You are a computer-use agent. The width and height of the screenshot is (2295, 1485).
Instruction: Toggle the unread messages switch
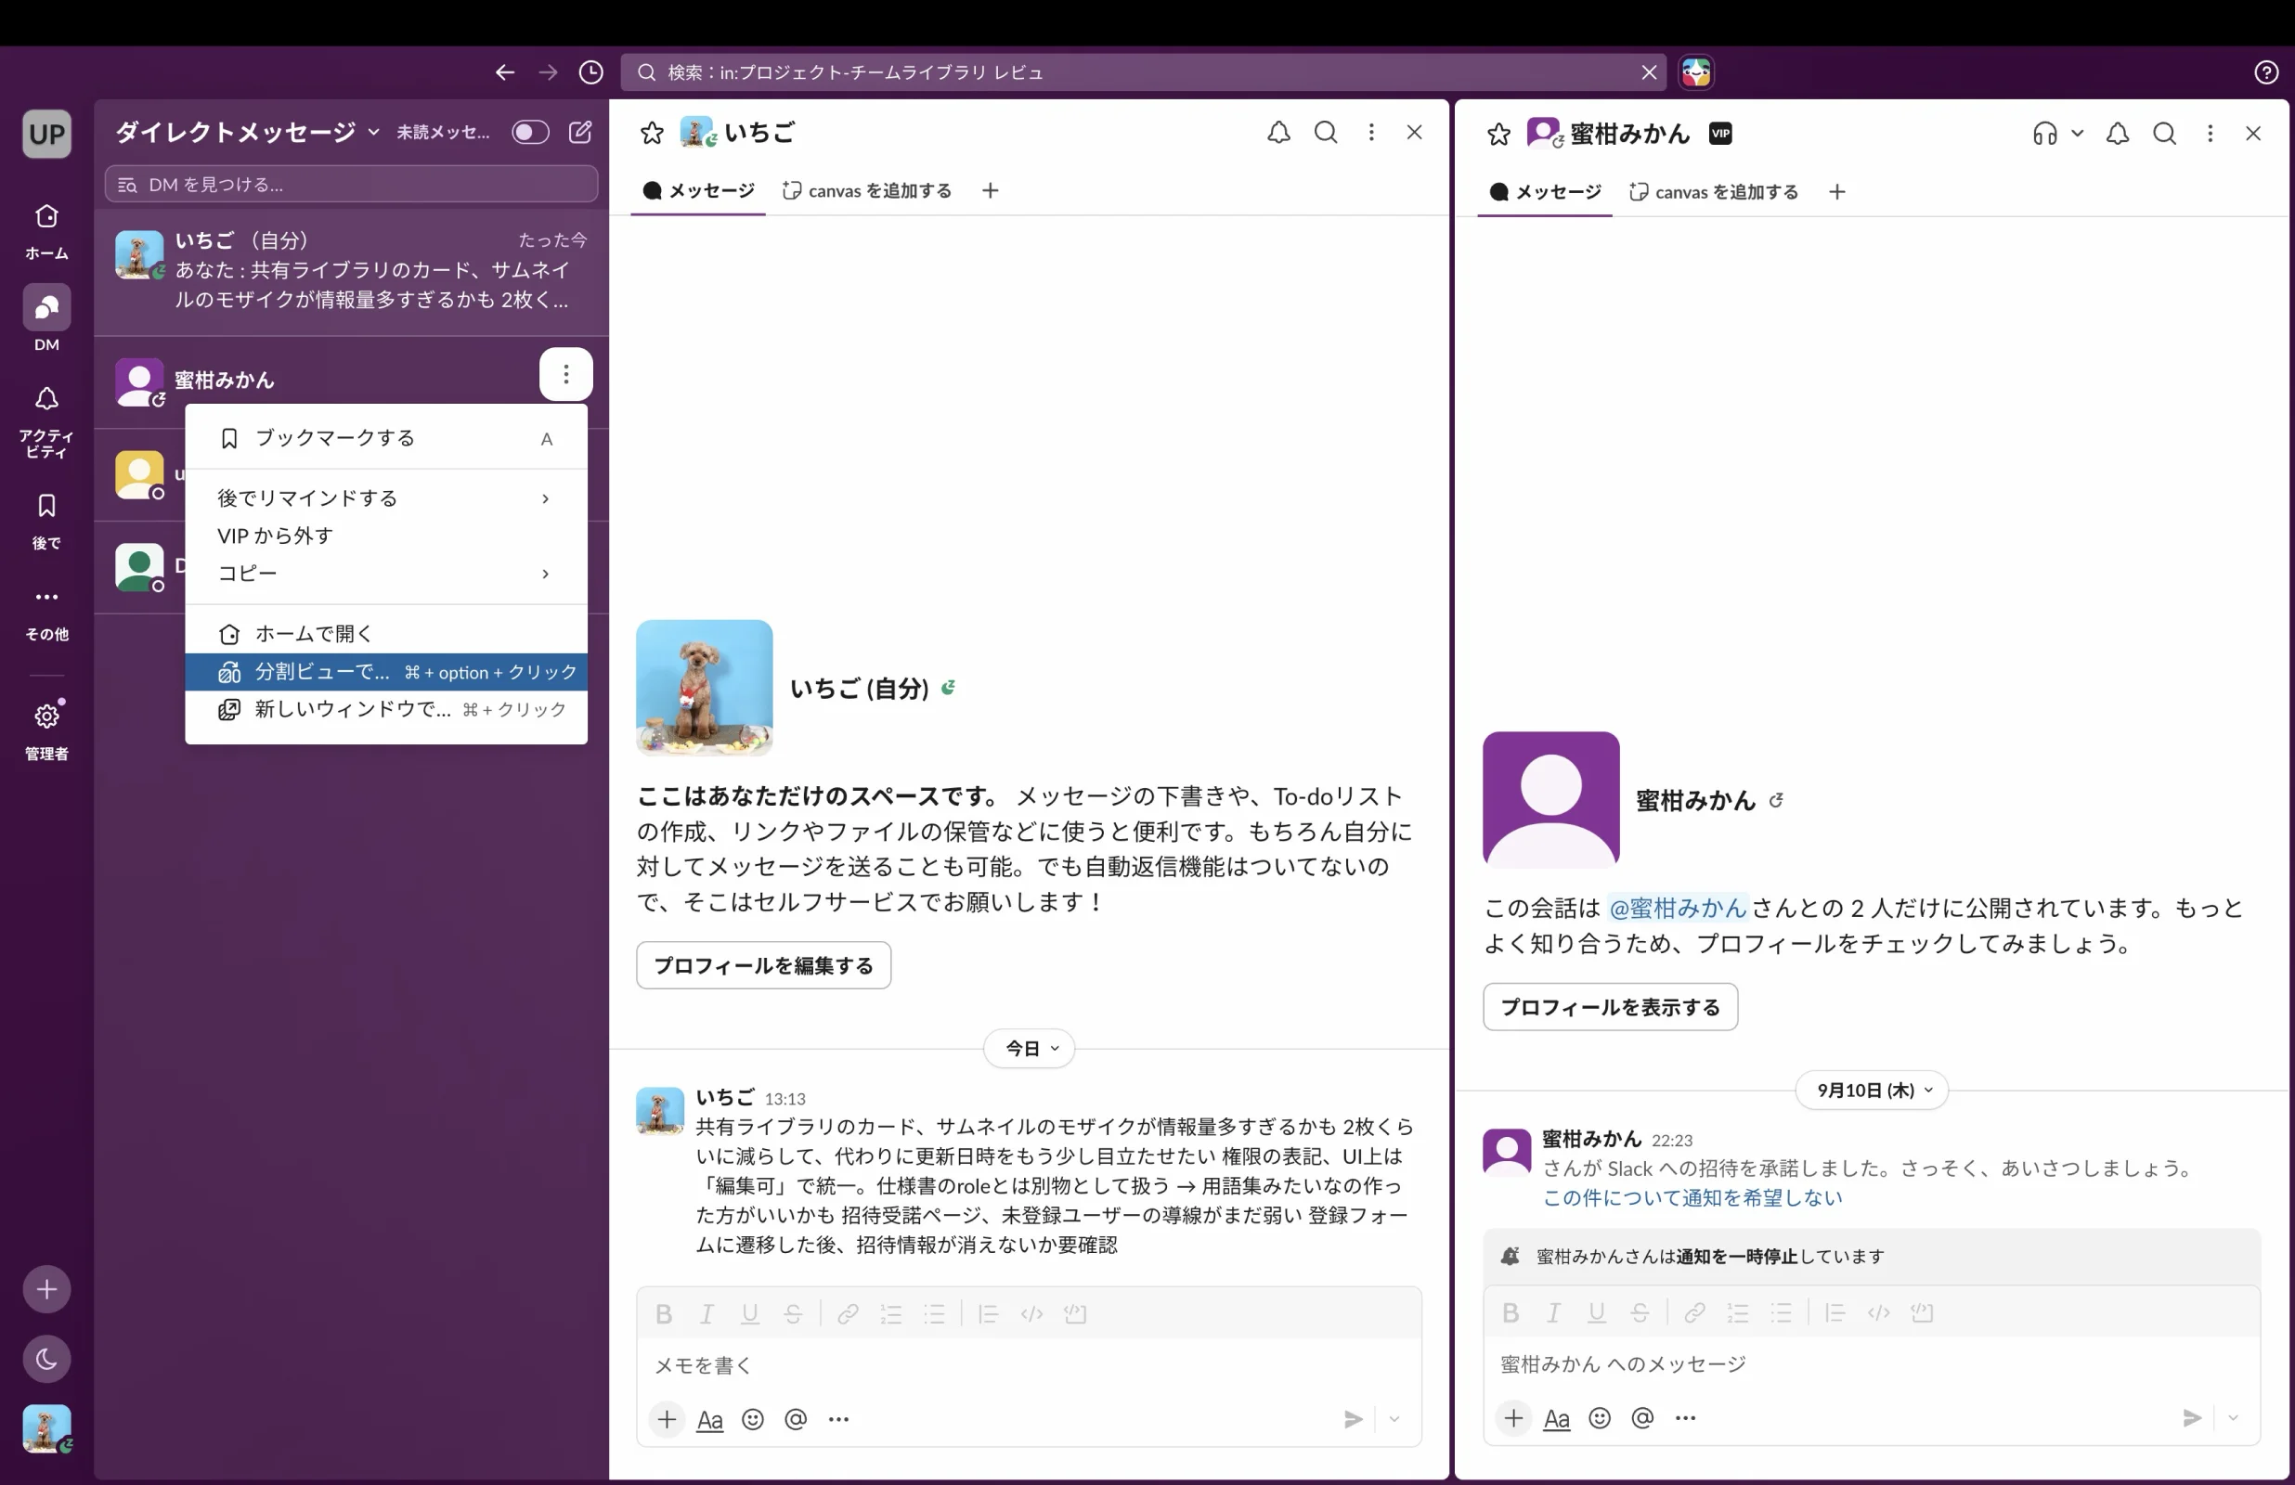click(529, 132)
